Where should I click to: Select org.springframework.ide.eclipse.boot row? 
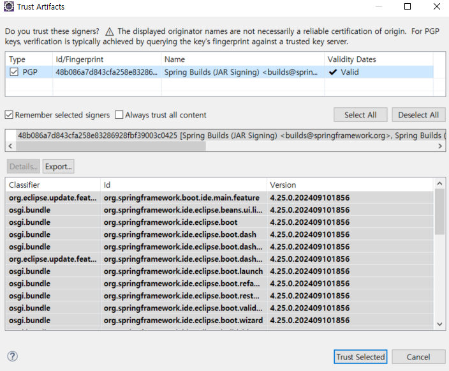(x=219, y=222)
